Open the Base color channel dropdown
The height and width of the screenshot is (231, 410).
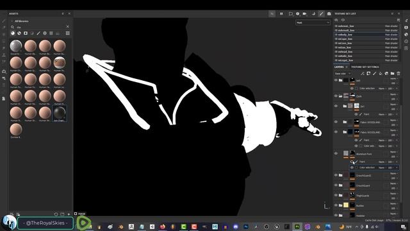(343, 74)
